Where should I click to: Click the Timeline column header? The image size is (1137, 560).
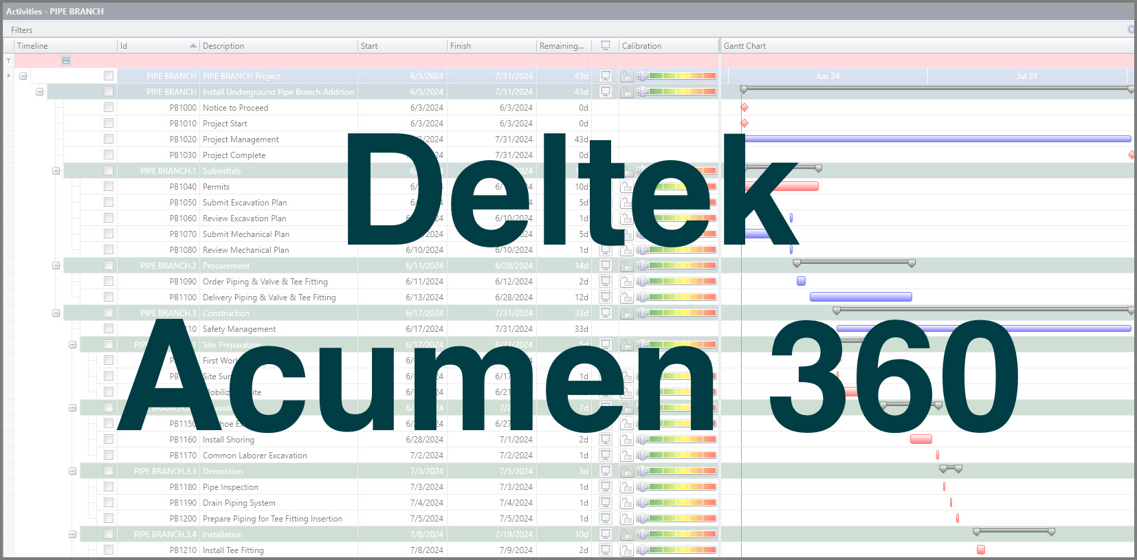[x=65, y=45]
